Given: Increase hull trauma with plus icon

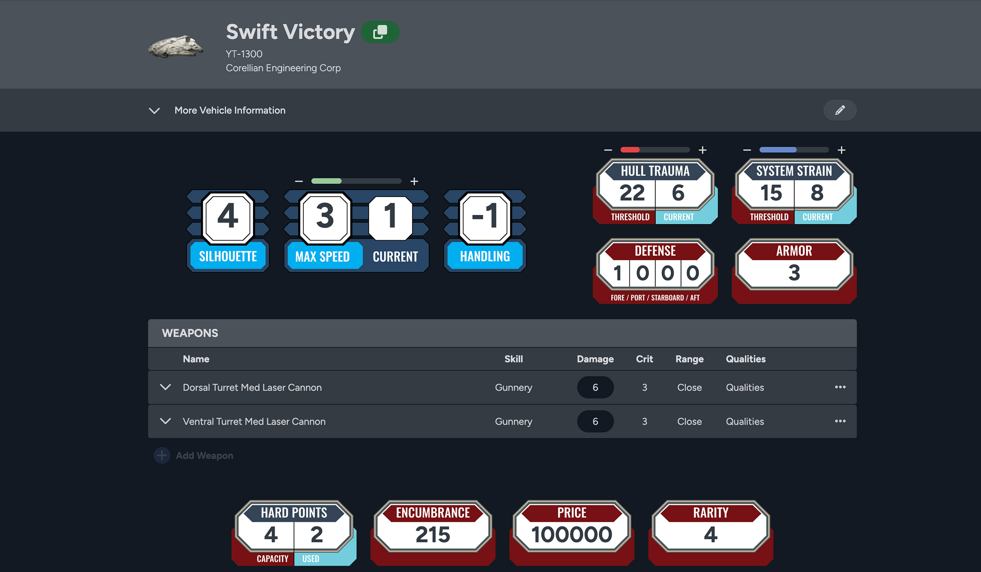Looking at the screenshot, I should [702, 150].
